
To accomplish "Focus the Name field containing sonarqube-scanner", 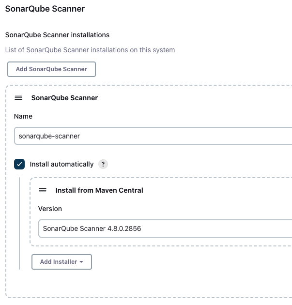I will [x=153, y=136].
